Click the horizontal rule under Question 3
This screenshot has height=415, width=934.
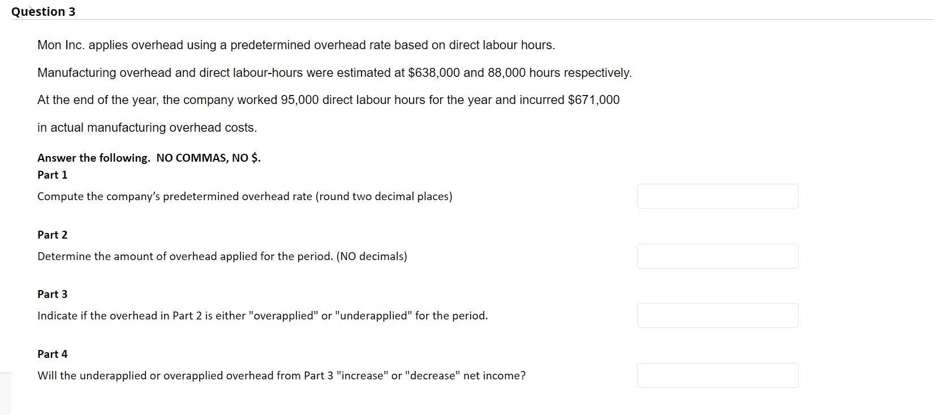point(470,20)
